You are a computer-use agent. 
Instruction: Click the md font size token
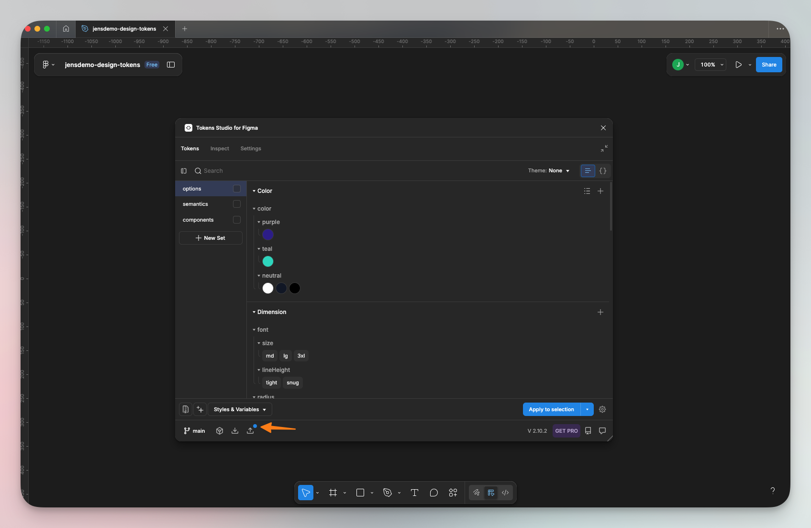tap(270, 356)
